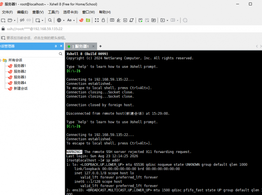Click the session manager search field
Image resolution: width=262 pixels, height=195 pixels.
pos(29,54)
